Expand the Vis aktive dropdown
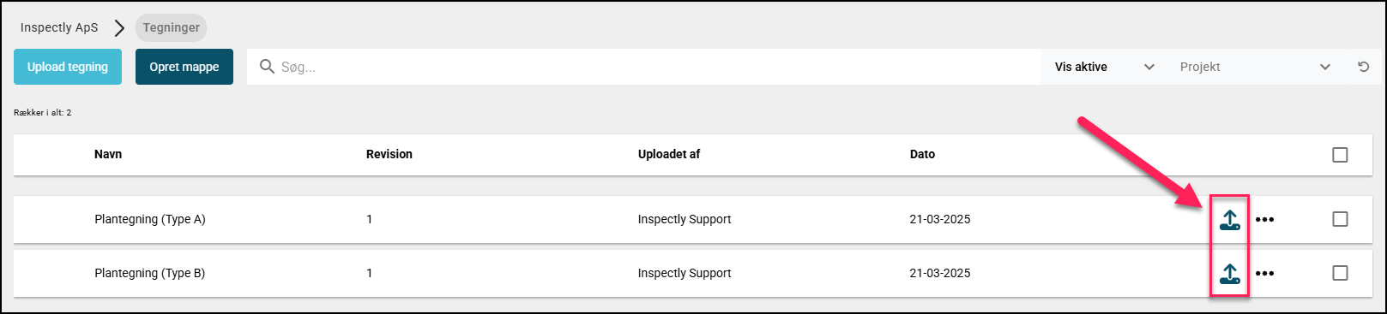Image resolution: width=1387 pixels, height=314 pixels. pos(1105,67)
